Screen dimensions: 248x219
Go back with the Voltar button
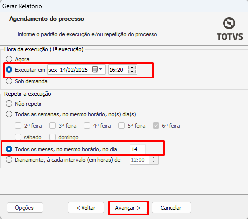click(x=86, y=208)
